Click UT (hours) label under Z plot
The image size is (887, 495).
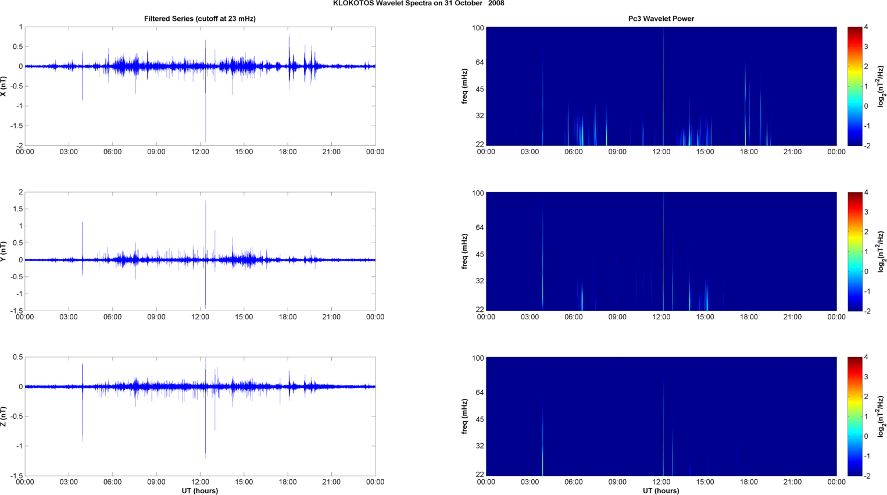coord(199,490)
